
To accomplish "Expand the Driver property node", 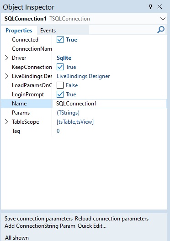I will tap(6, 58).
